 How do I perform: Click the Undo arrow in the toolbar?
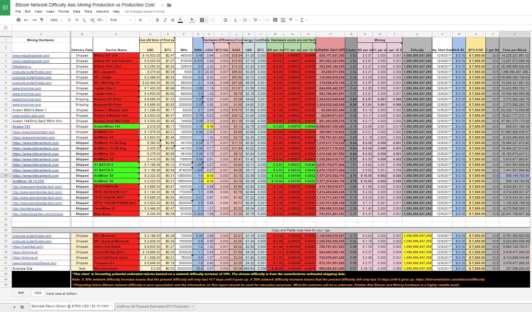coord(26,20)
